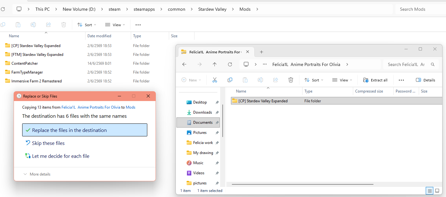This screenshot has height=197, width=446.
Task: Open See more (…) menu in Felicia1L toolbar
Action: click(x=401, y=80)
